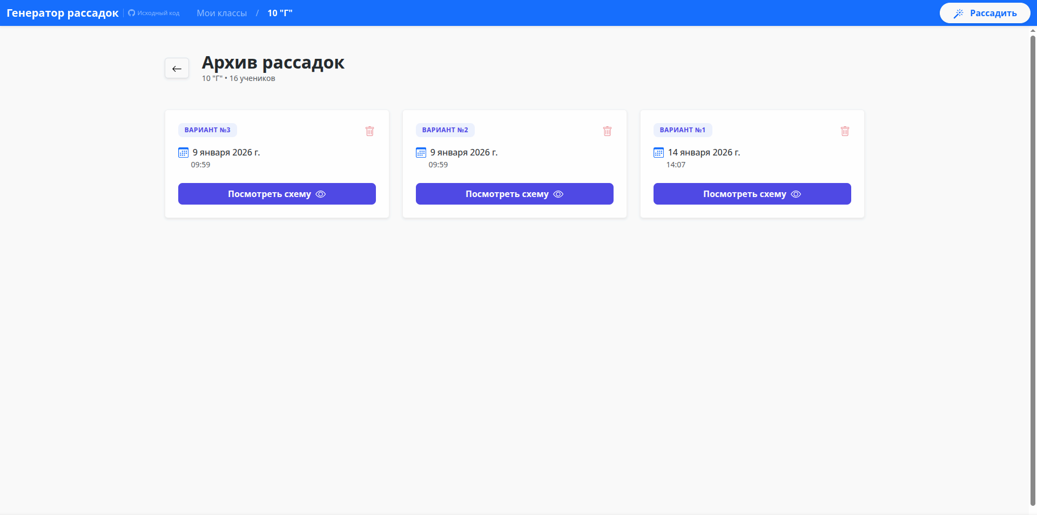View seating scheme for Вариант №1

pos(752,194)
